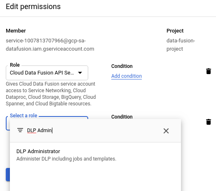Click the partially hidden blue Save button

tap(8, 175)
